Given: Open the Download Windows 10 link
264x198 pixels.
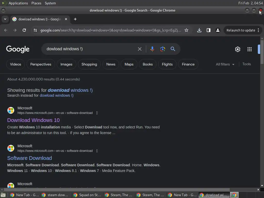Looking at the screenshot, I should (x=33, y=120).
